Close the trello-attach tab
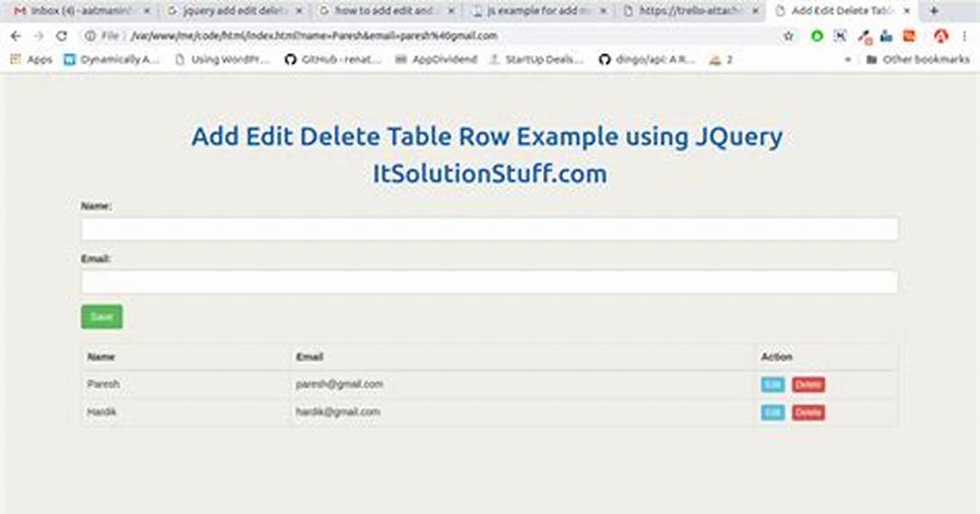Image resolution: width=980 pixels, height=514 pixels. click(x=755, y=11)
